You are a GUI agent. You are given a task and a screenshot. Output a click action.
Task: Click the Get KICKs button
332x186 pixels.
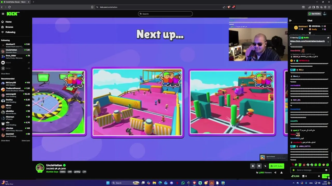[x=314, y=14]
